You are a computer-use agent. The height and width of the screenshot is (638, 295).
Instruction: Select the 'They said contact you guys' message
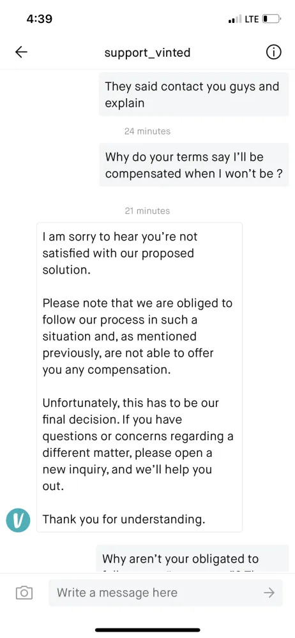pyautogui.click(x=193, y=94)
